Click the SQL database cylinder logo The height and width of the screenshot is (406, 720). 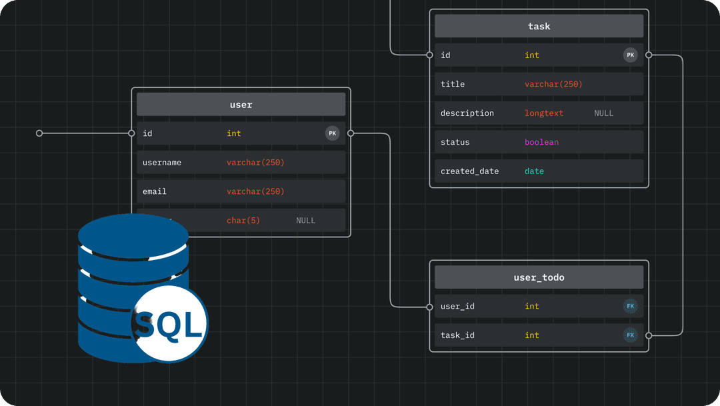pos(143,289)
